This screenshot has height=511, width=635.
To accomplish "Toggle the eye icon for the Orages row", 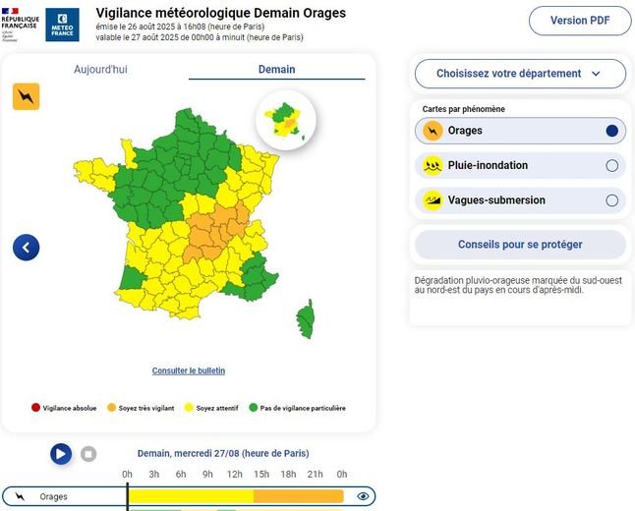I will pos(363,496).
